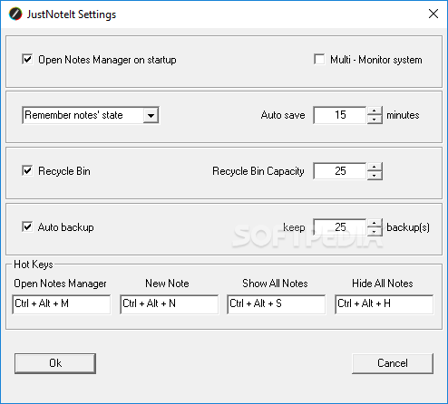Click the "Multi - Monitor system" label

pyautogui.click(x=376, y=60)
